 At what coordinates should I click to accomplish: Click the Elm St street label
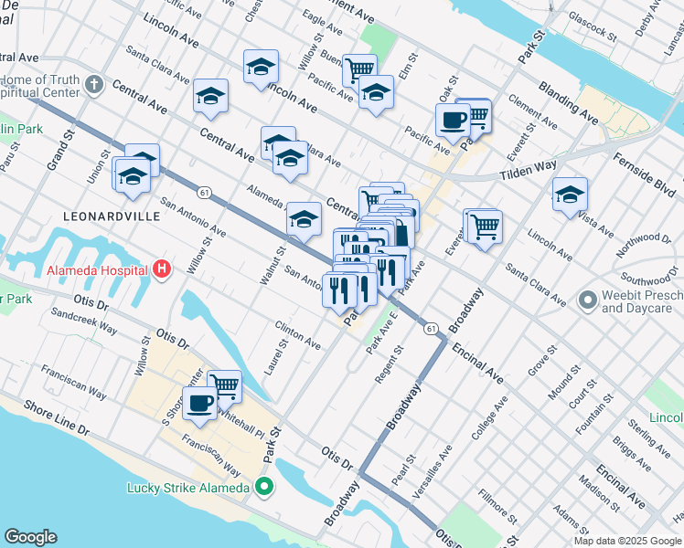click(x=409, y=67)
